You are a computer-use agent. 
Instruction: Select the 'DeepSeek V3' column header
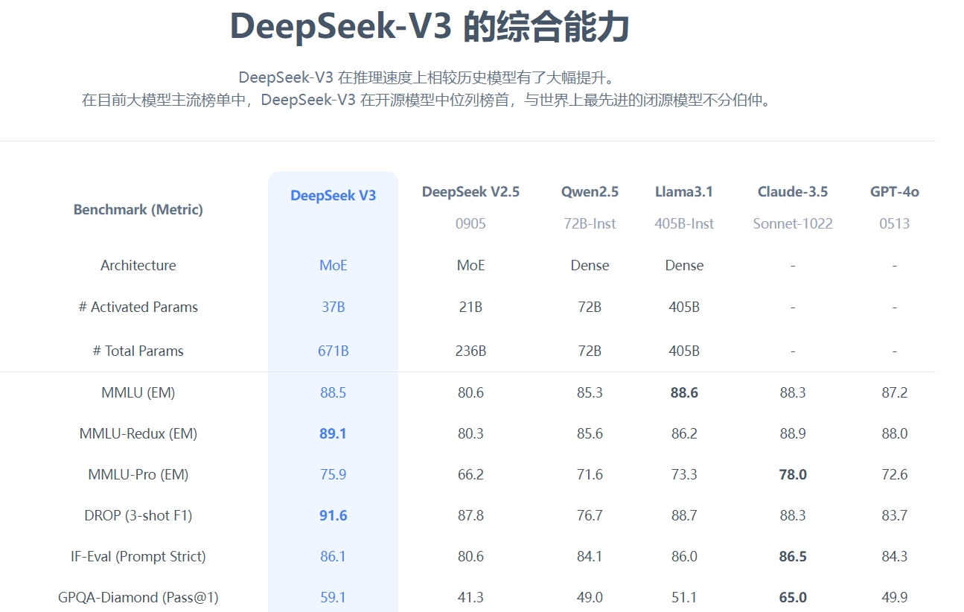tap(333, 195)
